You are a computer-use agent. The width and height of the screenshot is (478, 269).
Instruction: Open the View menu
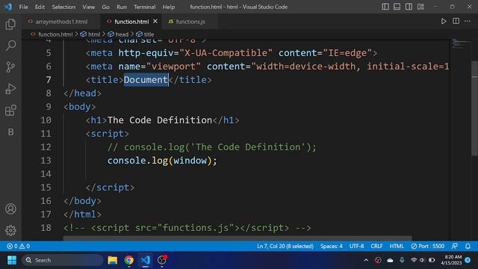pos(88,7)
